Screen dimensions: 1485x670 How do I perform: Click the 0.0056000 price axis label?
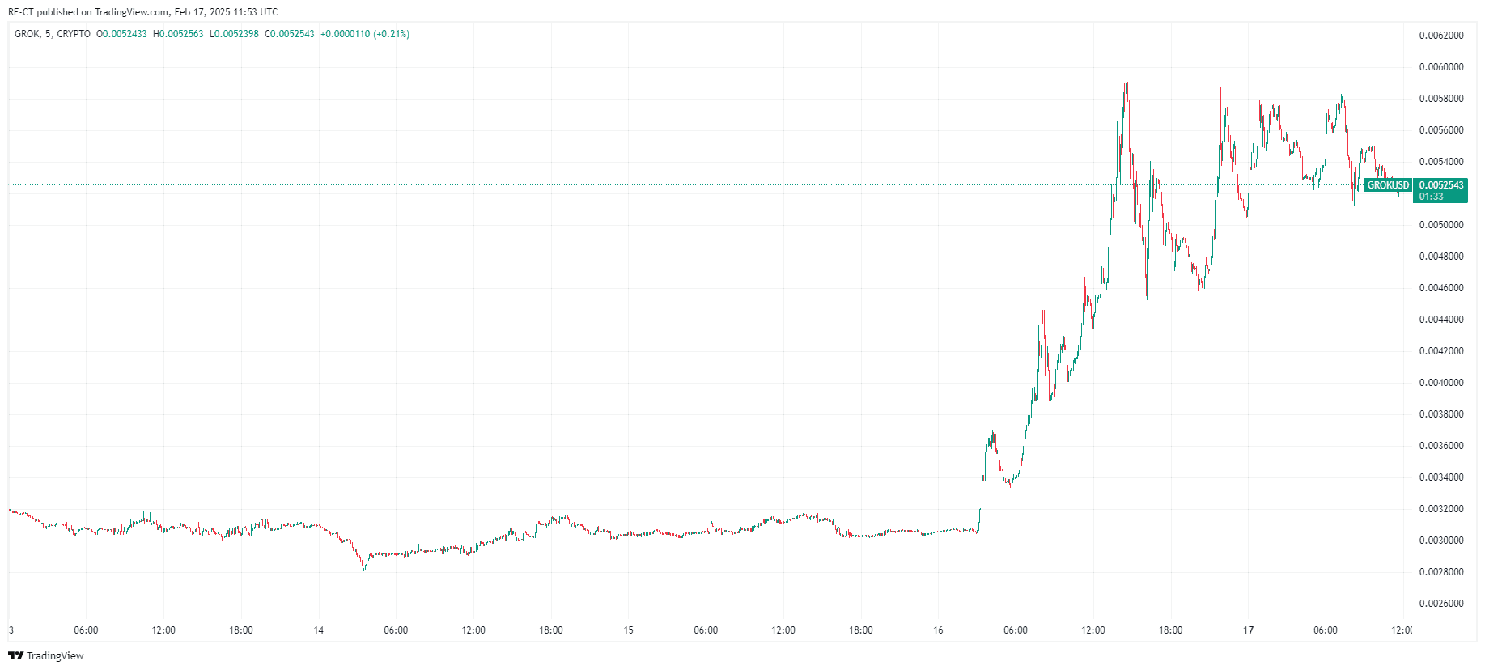pyautogui.click(x=1441, y=130)
